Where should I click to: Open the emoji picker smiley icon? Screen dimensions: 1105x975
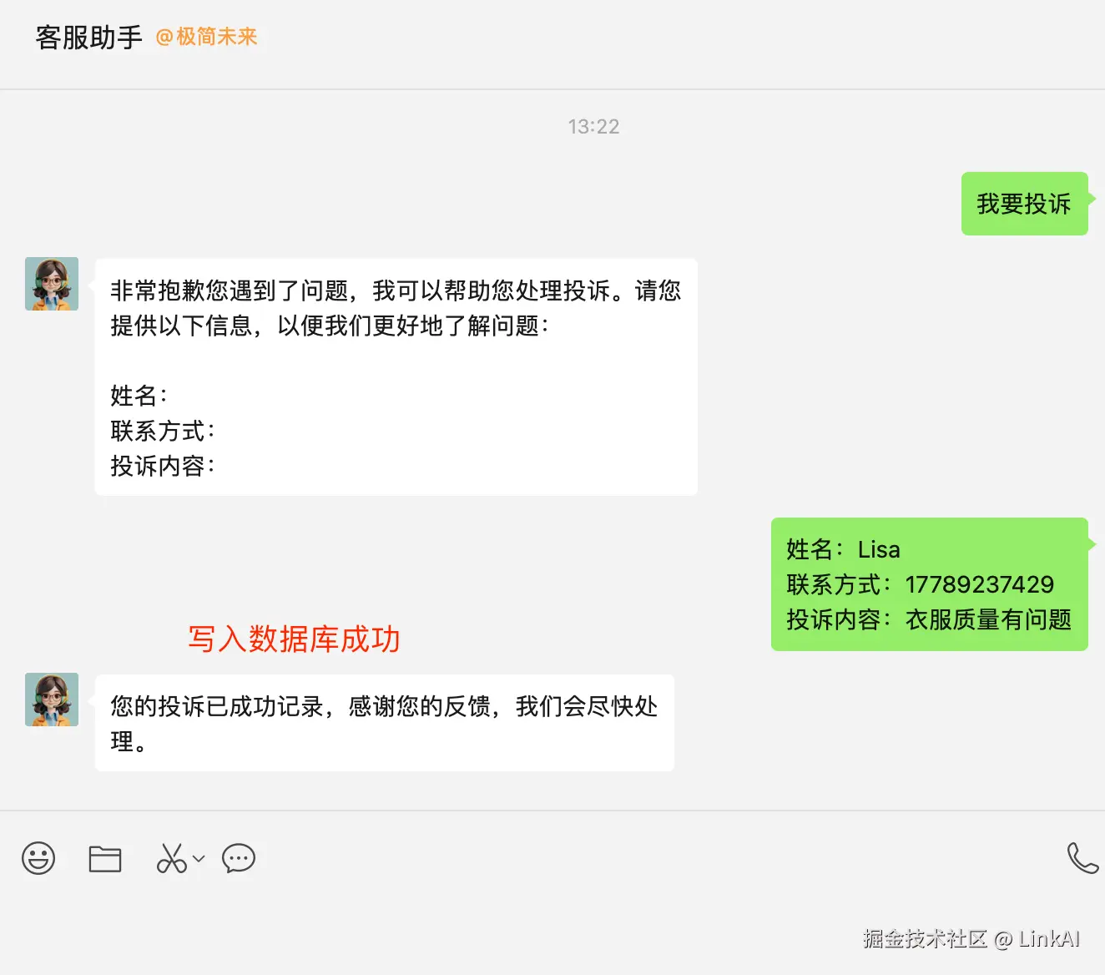tap(38, 858)
